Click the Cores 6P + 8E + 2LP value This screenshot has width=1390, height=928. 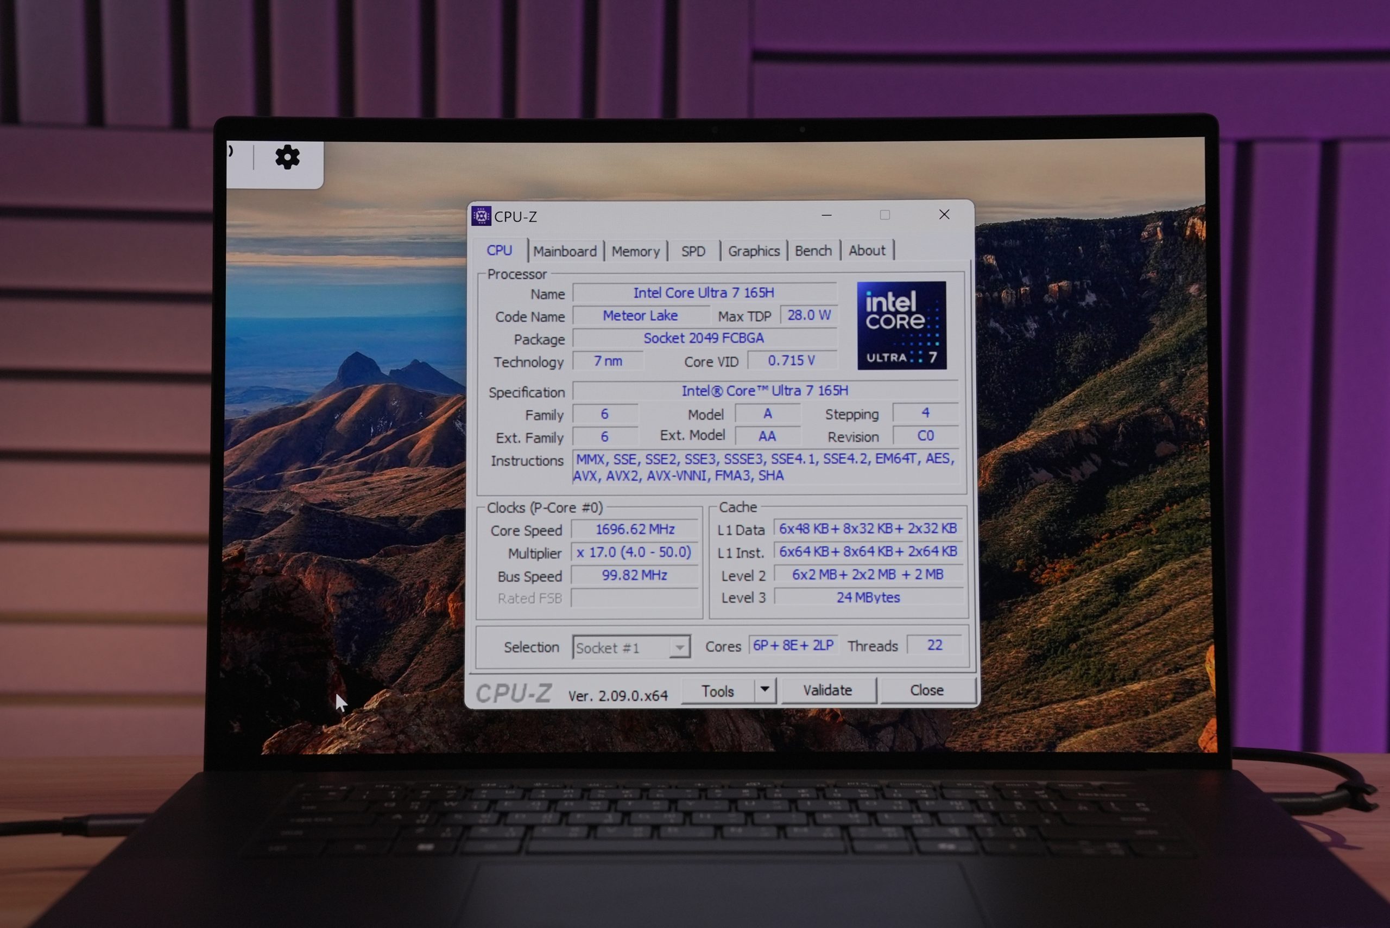coord(793,645)
